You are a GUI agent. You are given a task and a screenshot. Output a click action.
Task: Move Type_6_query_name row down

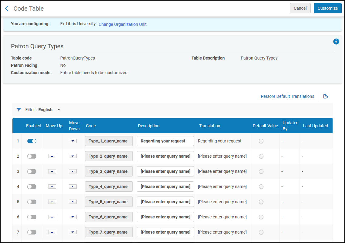click(73, 217)
